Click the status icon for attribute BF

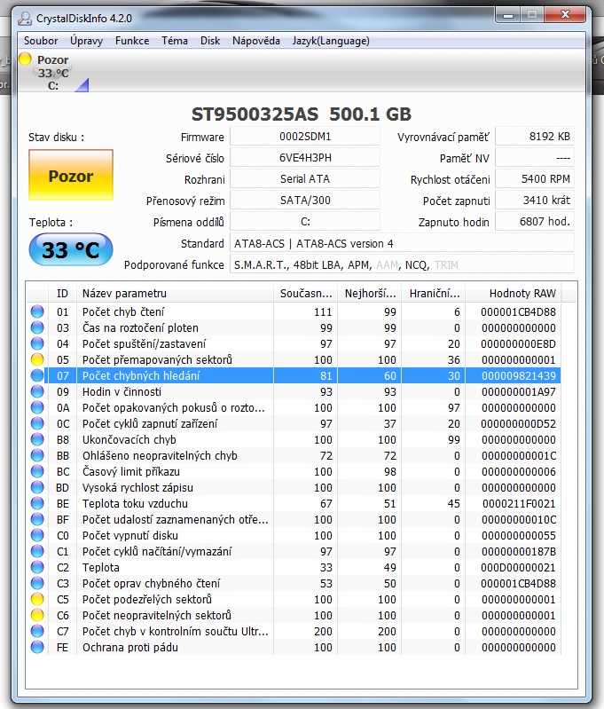(37, 519)
